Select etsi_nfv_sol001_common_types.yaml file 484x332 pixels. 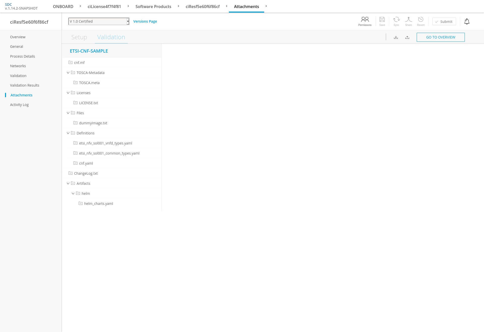pyautogui.click(x=109, y=153)
